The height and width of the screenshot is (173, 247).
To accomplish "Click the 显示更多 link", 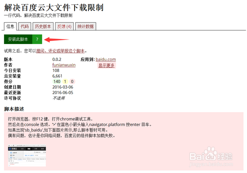I will 107,65.
